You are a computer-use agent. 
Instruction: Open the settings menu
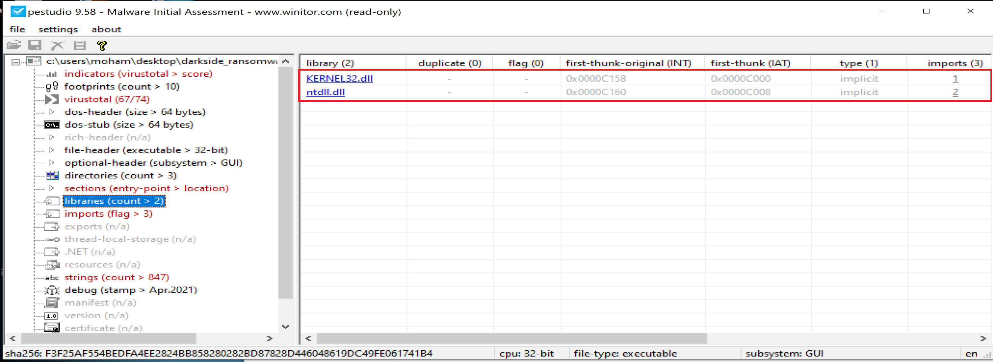tap(58, 29)
